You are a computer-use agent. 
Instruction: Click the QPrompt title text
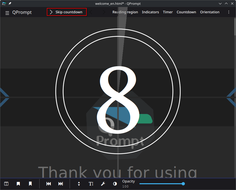pos(22,12)
